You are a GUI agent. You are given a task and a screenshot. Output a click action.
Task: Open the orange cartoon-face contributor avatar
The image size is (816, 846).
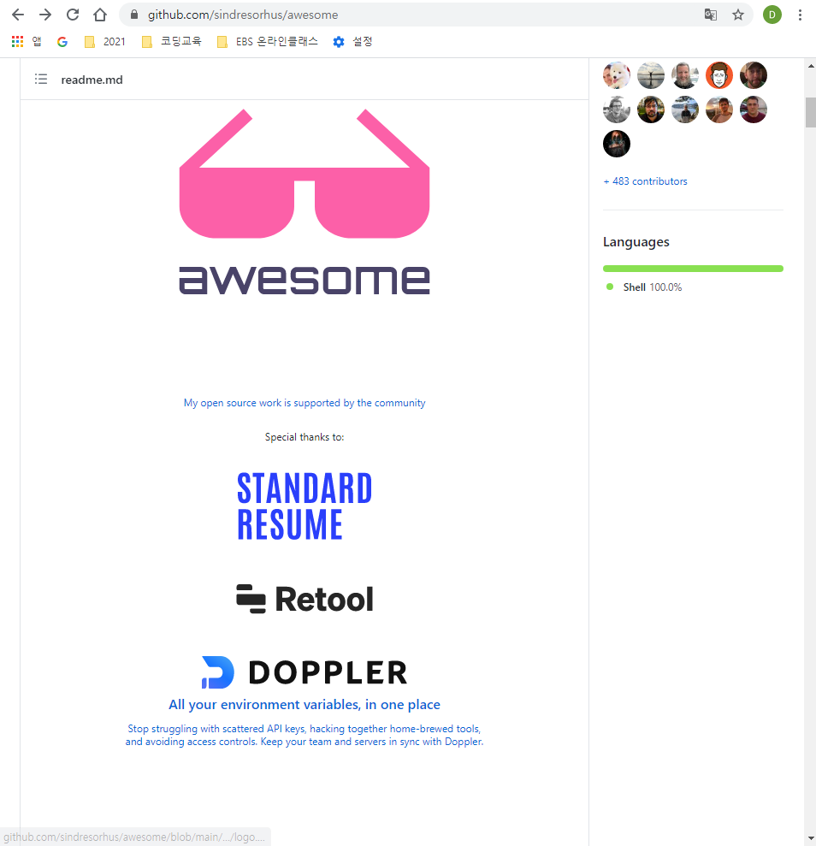point(719,75)
